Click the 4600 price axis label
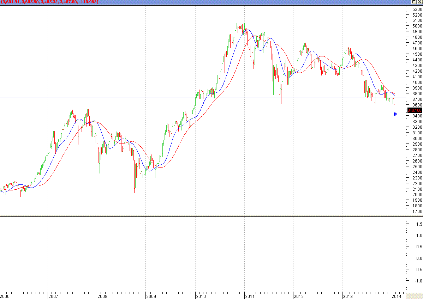This screenshot has width=423, height=299. click(x=417, y=49)
